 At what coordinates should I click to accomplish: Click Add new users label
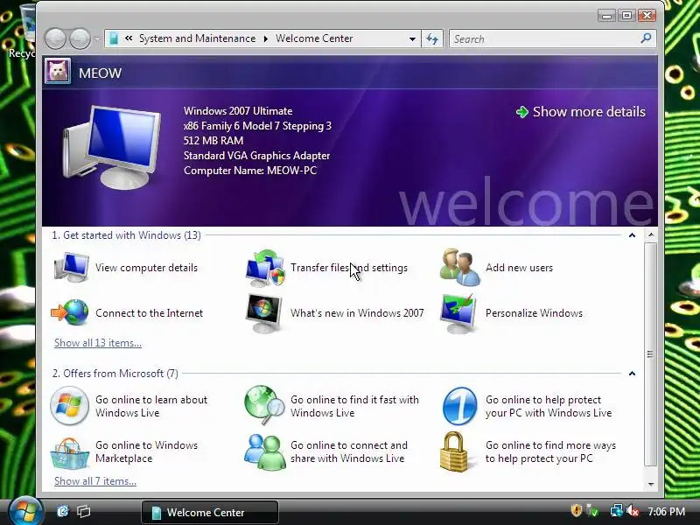[x=519, y=268]
